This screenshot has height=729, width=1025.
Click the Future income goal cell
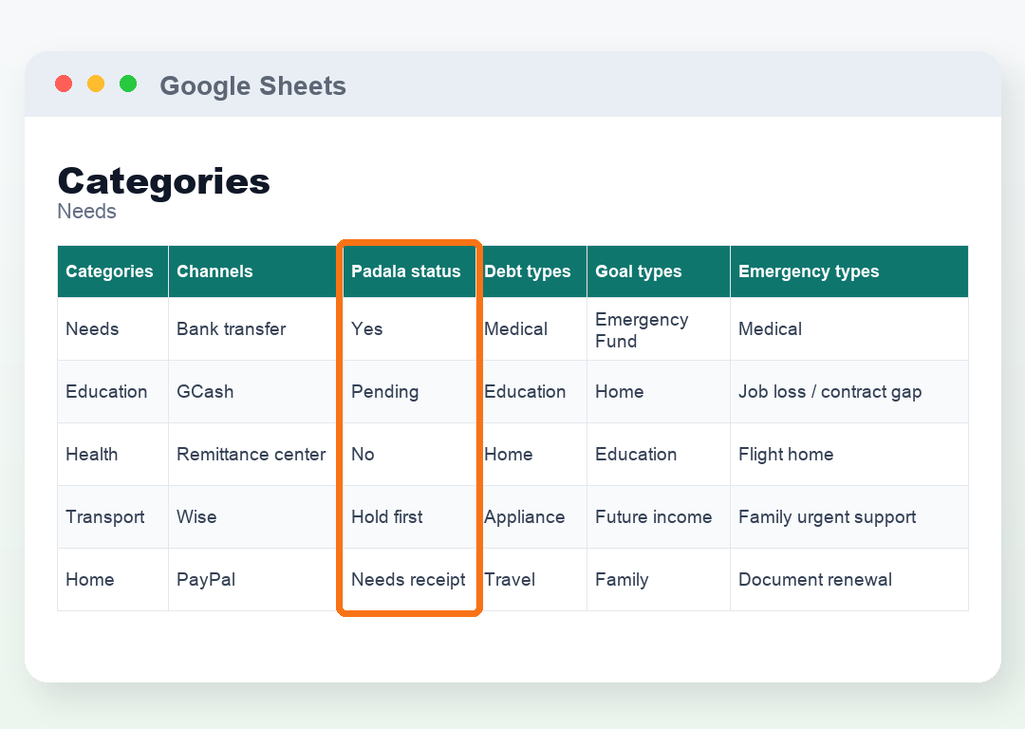(659, 517)
